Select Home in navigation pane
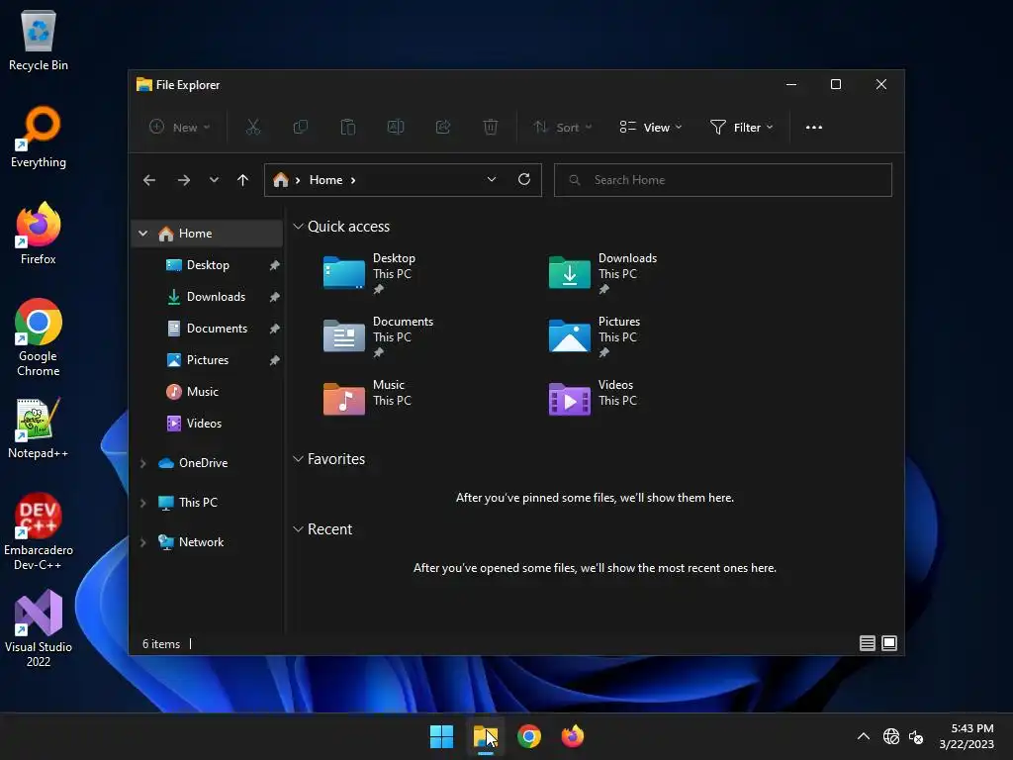This screenshot has width=1013, height=760. (x=208, y=234)
